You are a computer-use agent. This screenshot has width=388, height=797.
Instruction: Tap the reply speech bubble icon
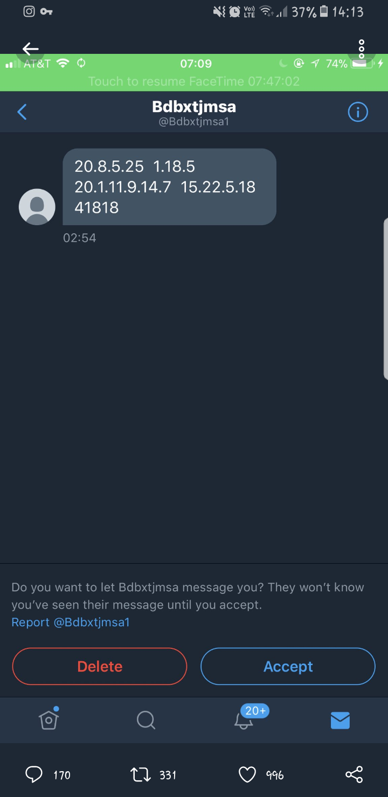[x=34, y=774]
